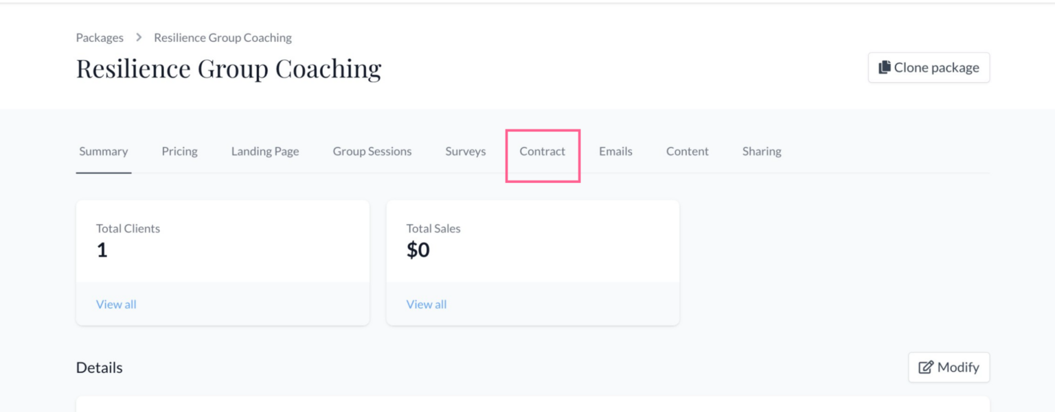Viewport: 1055px width, 412px height.
Task: Click the Resilience Group Coaching page heading
Action: 229,68
